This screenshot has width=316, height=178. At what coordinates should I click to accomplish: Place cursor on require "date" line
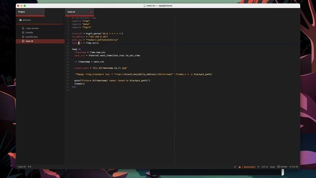81,24
